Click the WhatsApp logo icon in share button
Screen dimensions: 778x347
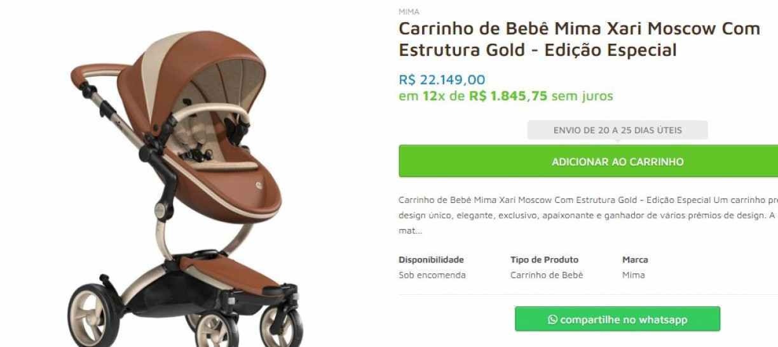(552, 319)
